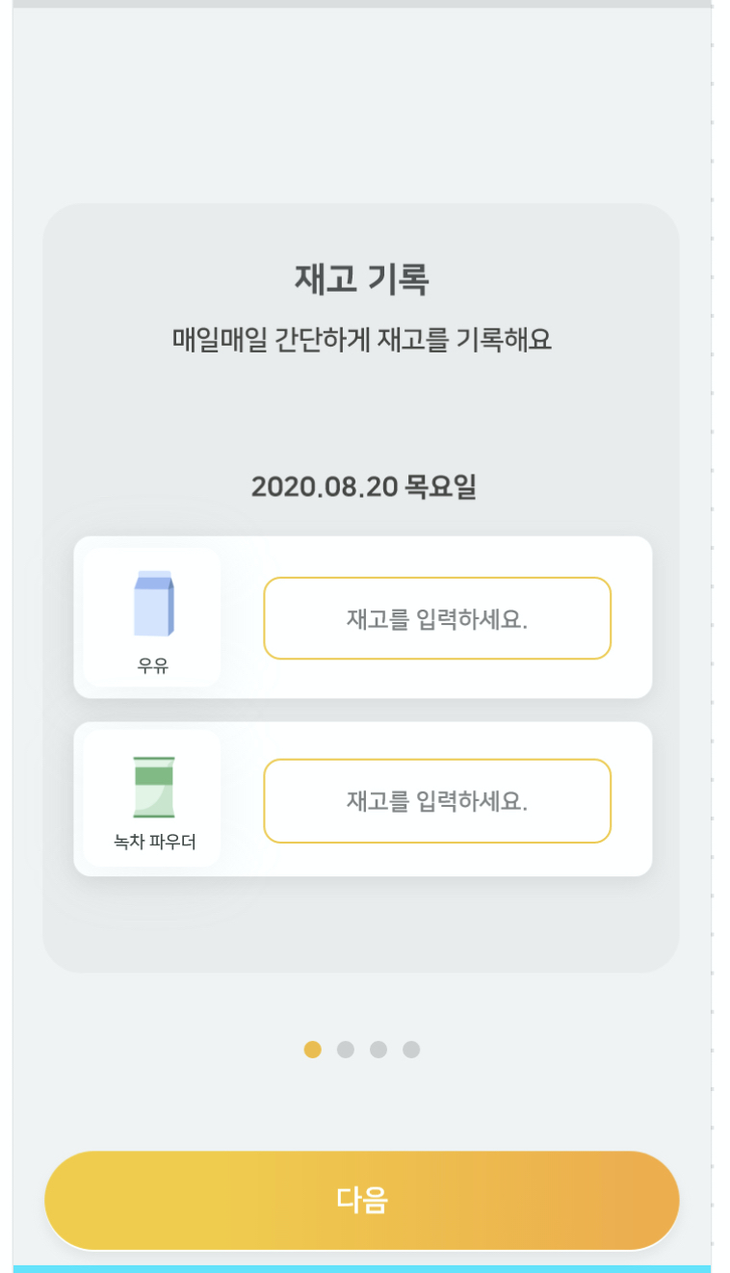The image size is (730, 1273).
Task: Click the dark gray strip at top
Action: (x=361, y=4)
